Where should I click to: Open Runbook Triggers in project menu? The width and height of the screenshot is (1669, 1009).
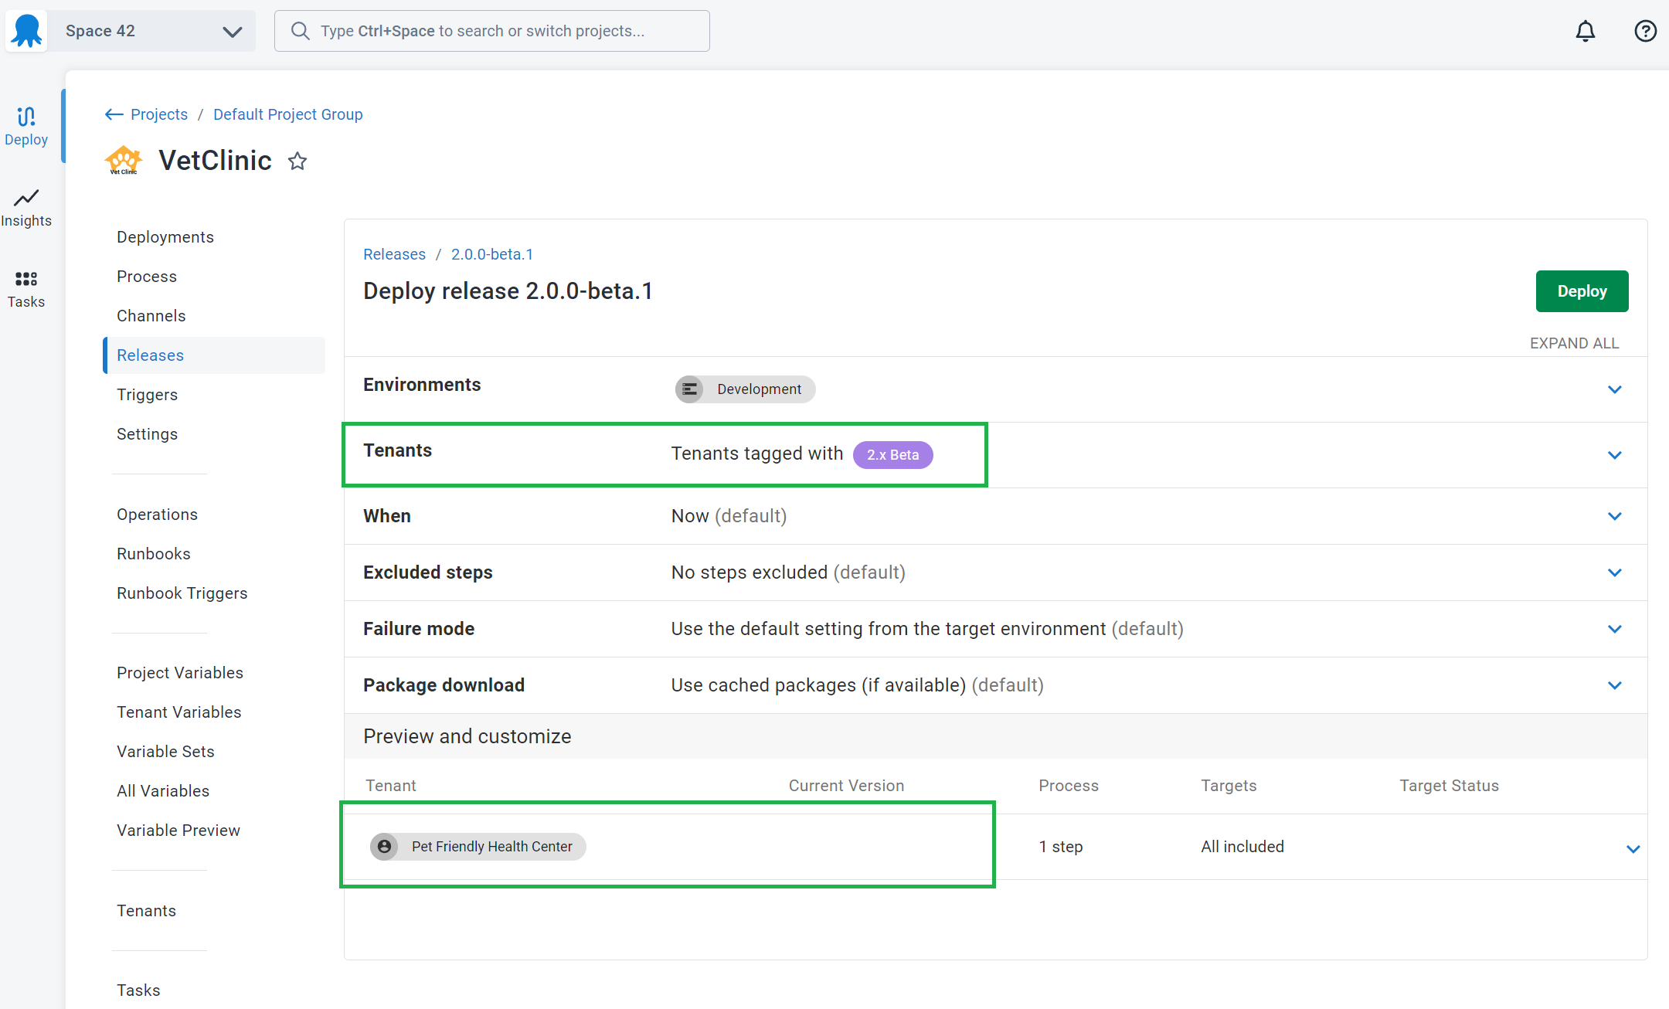point(182,593)
